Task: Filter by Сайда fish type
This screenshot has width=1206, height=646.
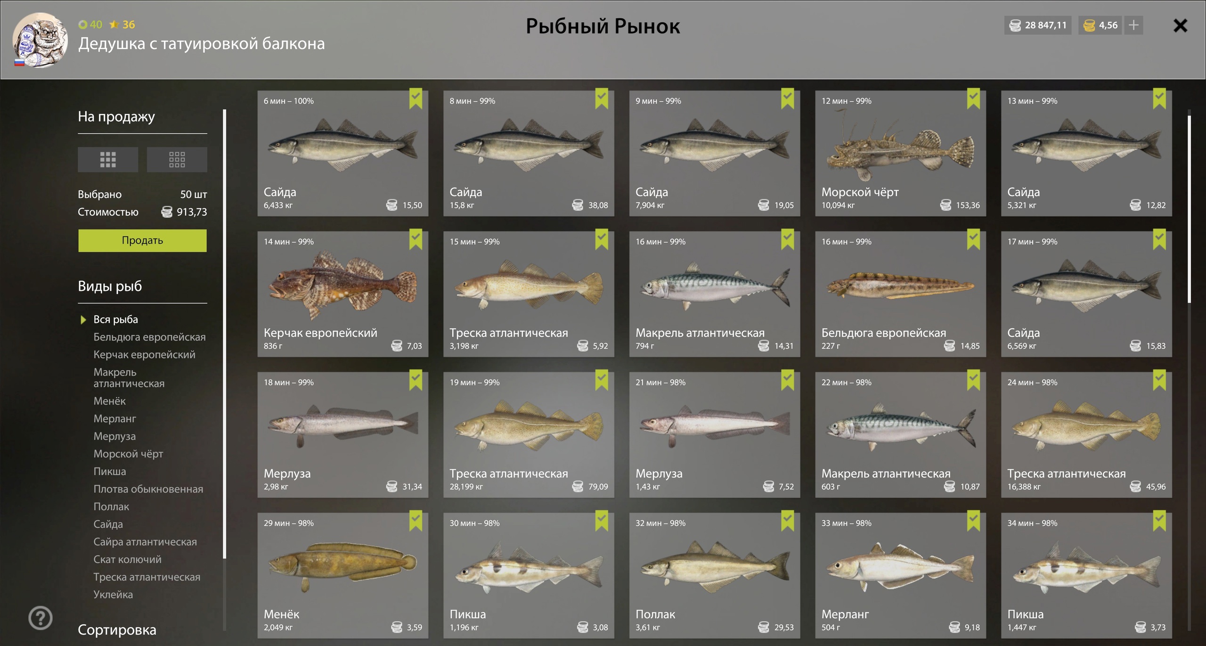Action: click(x=108, y=524)
